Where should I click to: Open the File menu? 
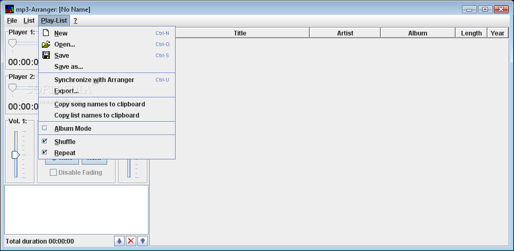pyautogui.click(x=12, y=21)
